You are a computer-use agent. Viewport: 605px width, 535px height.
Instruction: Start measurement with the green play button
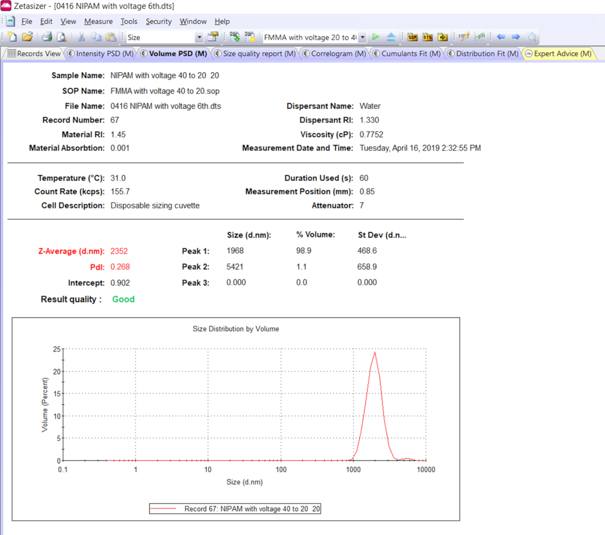(376, 37)
